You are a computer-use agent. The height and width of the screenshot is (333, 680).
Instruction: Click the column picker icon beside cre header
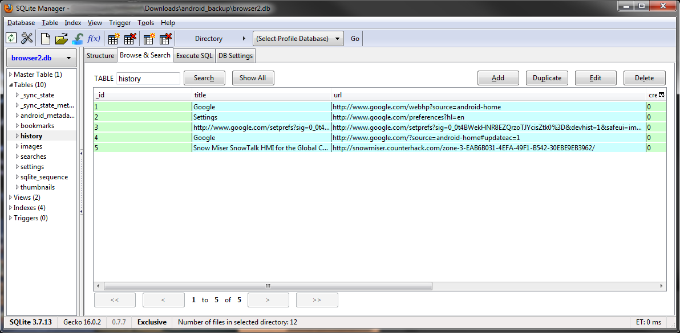click(662, 94)
